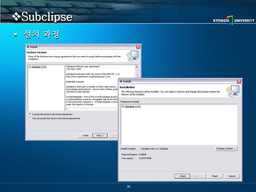Click 'Subclipse Software User Agreement' heading text

pos(82,66)
